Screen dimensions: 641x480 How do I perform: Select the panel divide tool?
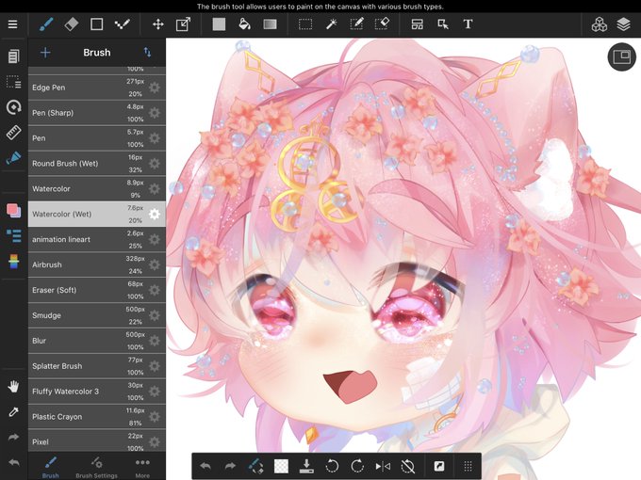418,24
